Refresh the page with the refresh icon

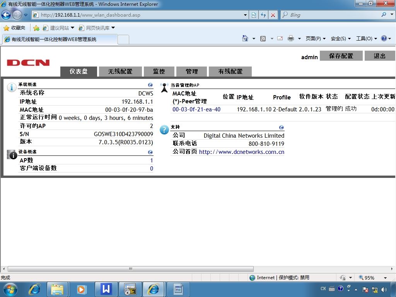(x=263, y=15)
